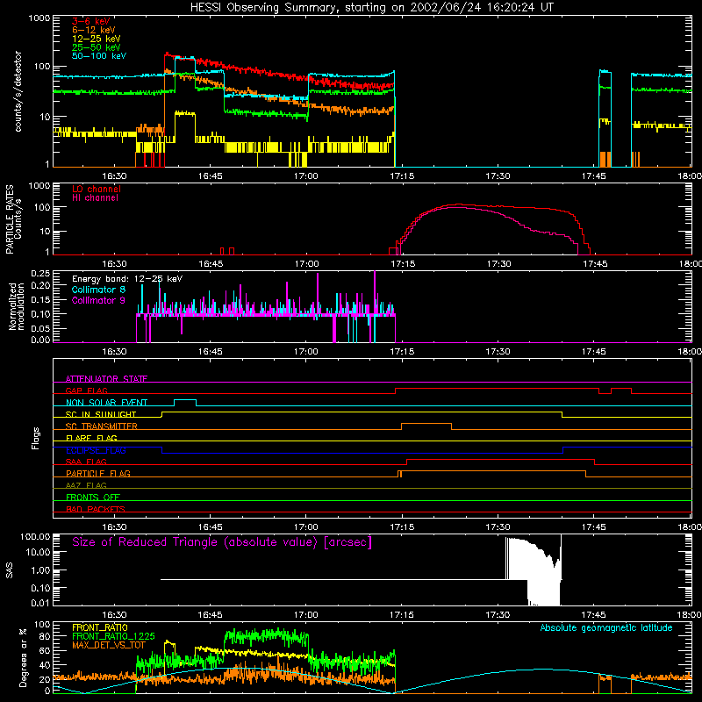Click the Degrees or % axis label
Viewport: 702px width, 702px height.
[23, 657]
